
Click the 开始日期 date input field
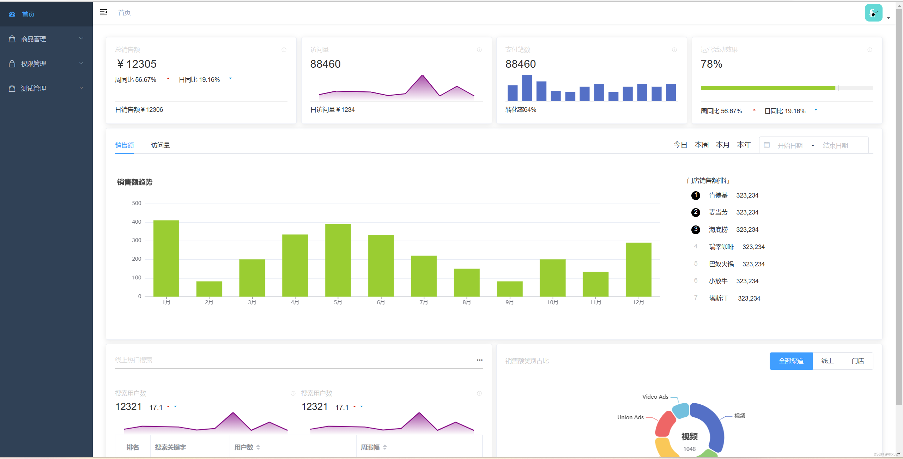pyautogui.click(x=790, y=145)
